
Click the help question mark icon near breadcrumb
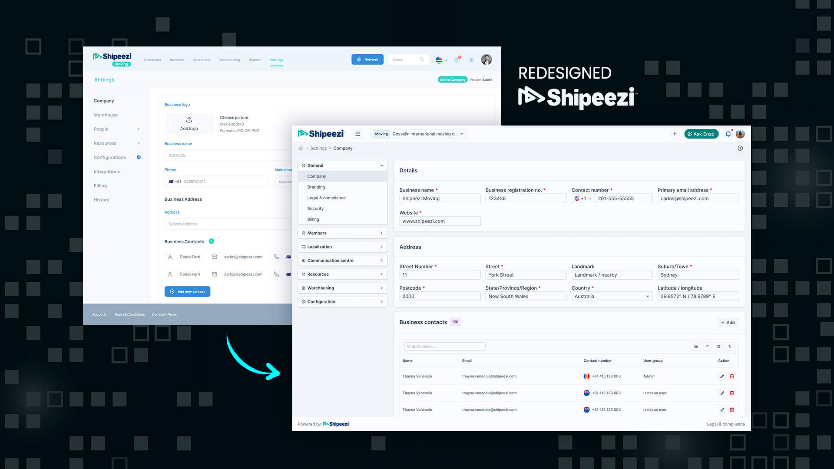[740, 148]
